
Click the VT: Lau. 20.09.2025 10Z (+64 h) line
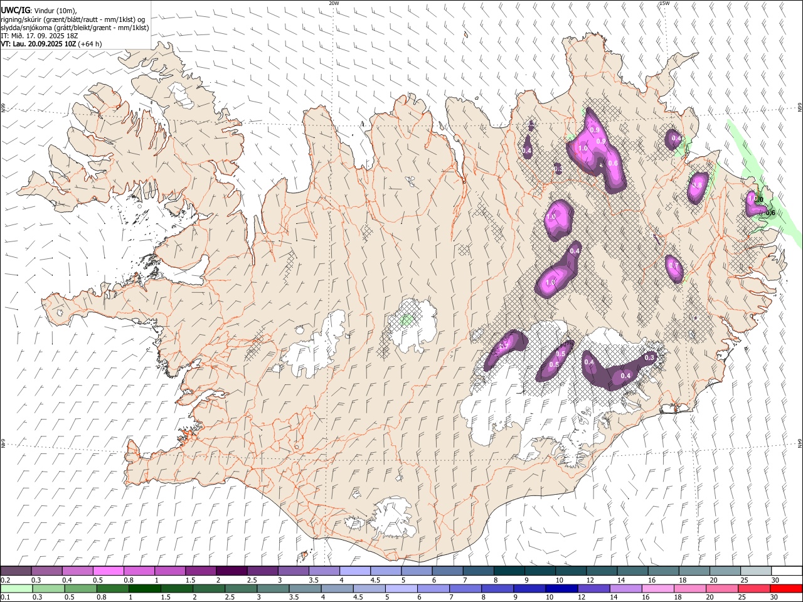(51, 44)
